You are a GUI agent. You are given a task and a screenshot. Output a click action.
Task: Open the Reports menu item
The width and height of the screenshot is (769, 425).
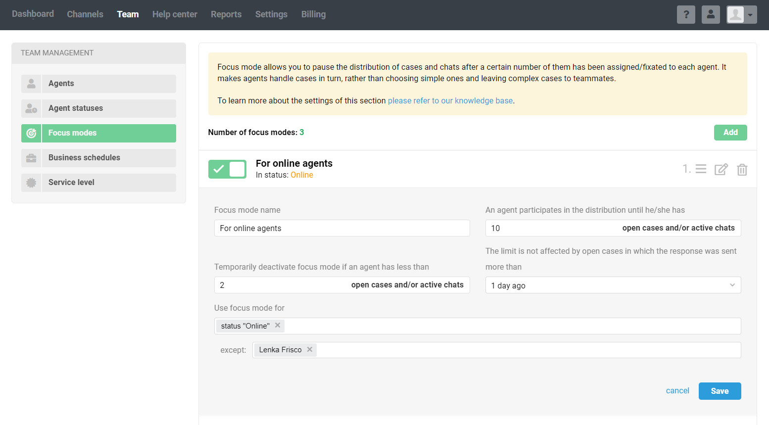(226, 14)
